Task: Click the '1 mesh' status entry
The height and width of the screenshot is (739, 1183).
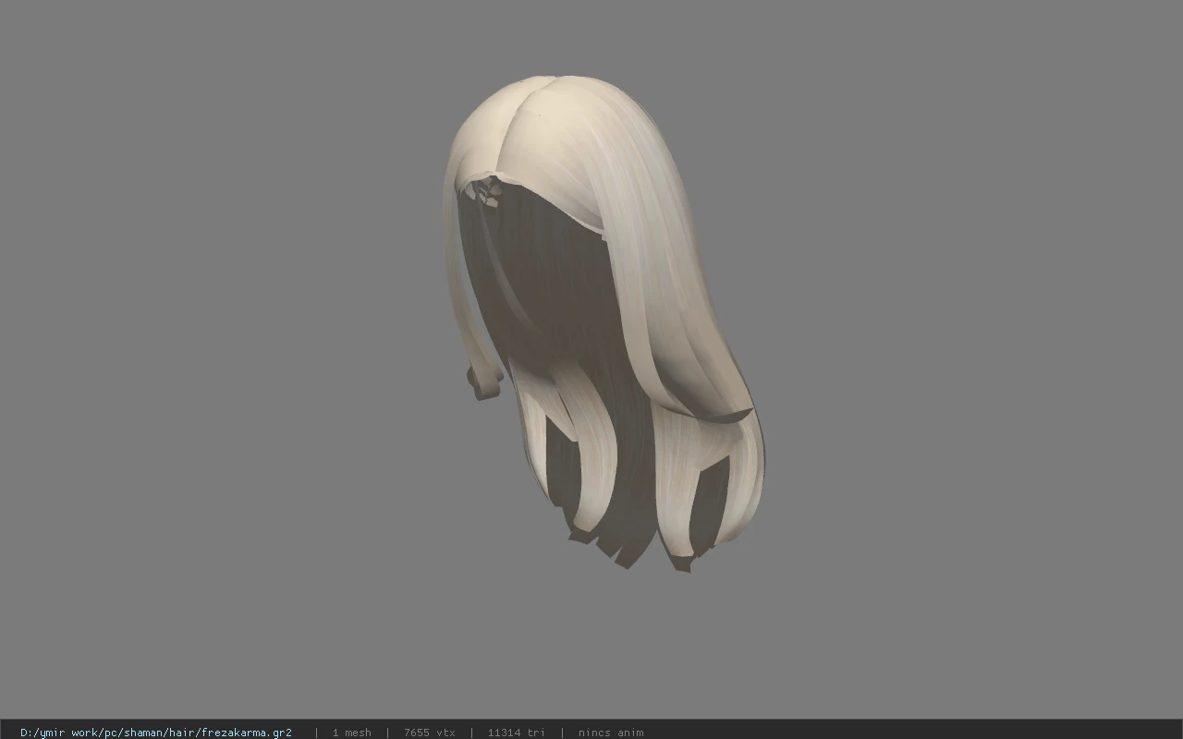Action: 352,733
